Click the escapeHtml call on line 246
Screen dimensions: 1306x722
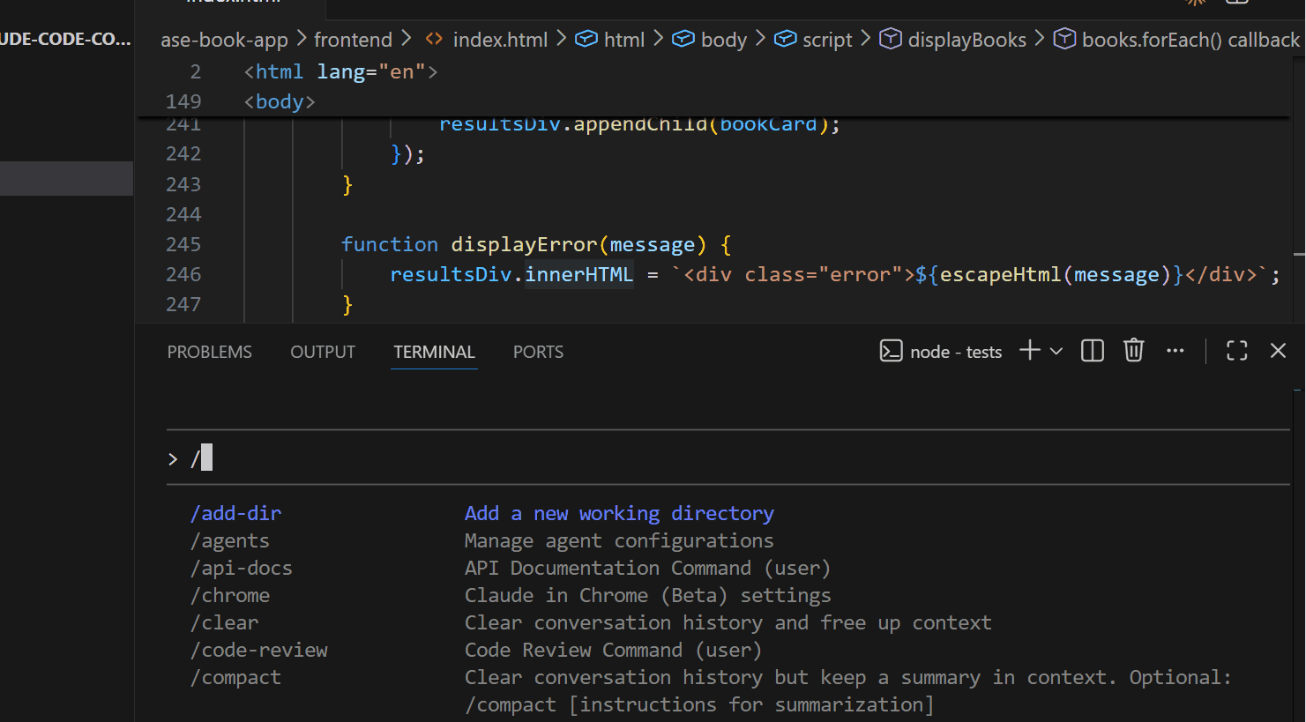tap(1001, 274)
